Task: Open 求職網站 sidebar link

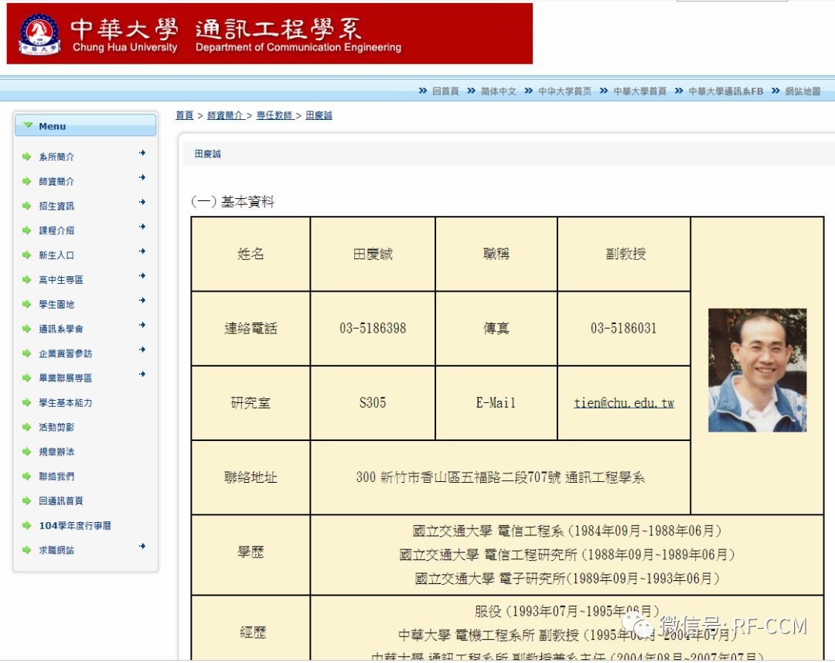Action: (x=56, y=550)
